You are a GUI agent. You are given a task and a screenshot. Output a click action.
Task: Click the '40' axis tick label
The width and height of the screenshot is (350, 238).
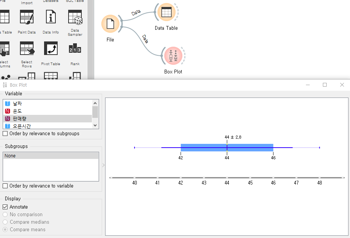click(134, 183)
